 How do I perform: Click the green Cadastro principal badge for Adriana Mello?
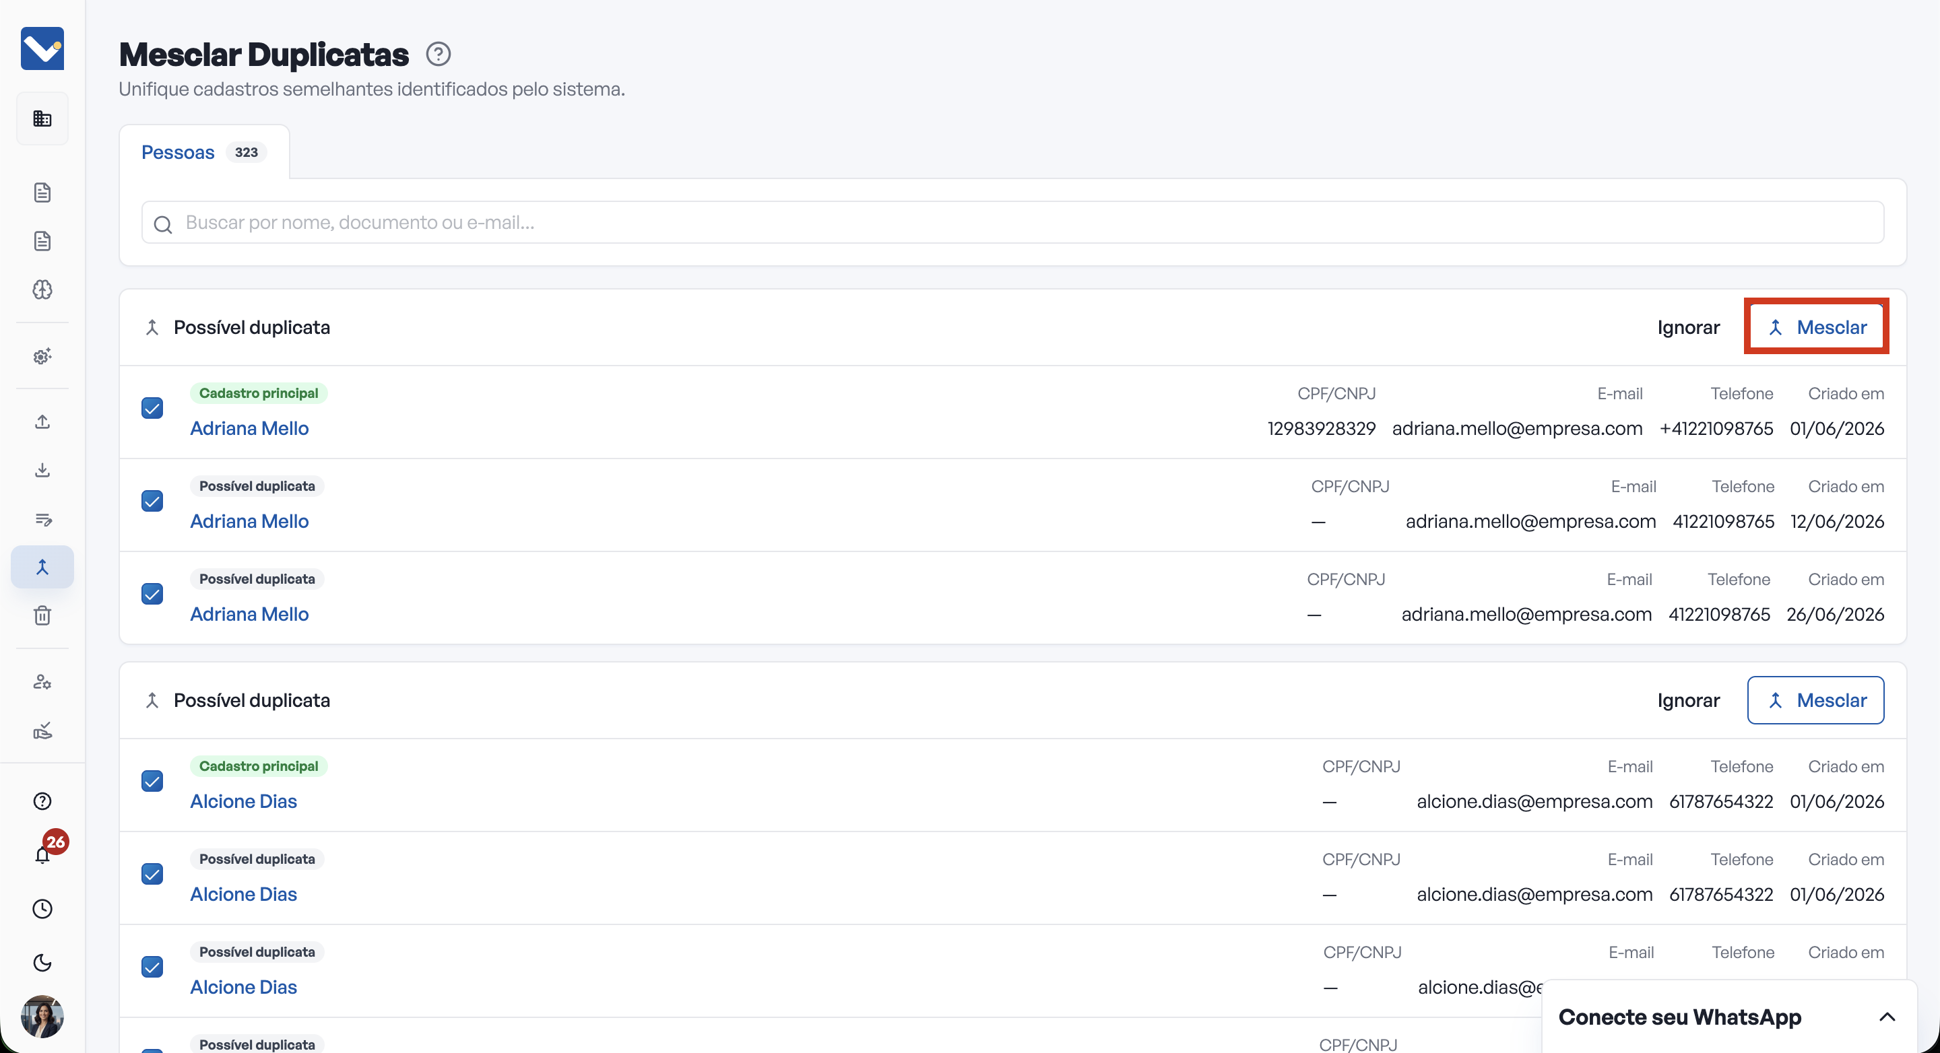point(258,393)
